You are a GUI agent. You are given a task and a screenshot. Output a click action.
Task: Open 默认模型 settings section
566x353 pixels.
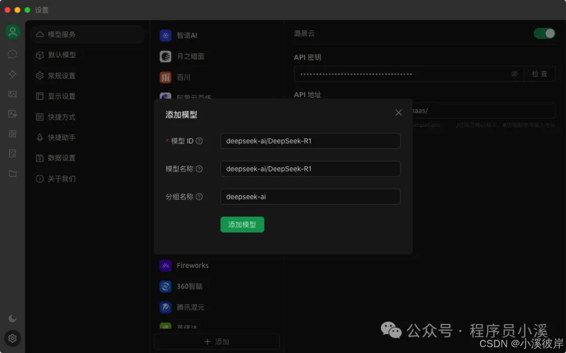[88, 55]
